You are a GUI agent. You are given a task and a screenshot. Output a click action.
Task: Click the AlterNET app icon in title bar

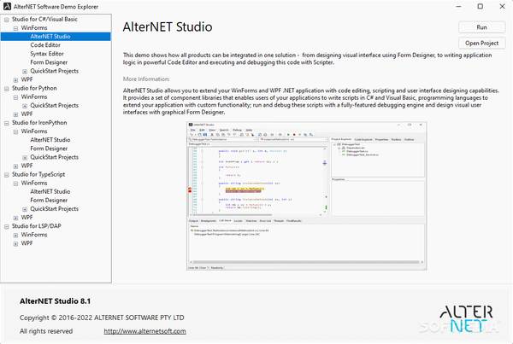tap(7, 7)
